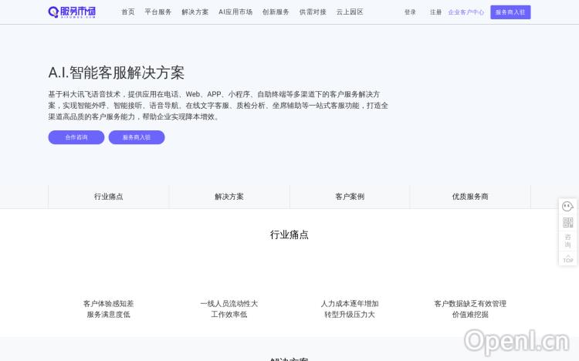The width and height of the screenshot is (579, 361).
Task: Open the AI应用市场 navigation item
Action: click(235, 12)
